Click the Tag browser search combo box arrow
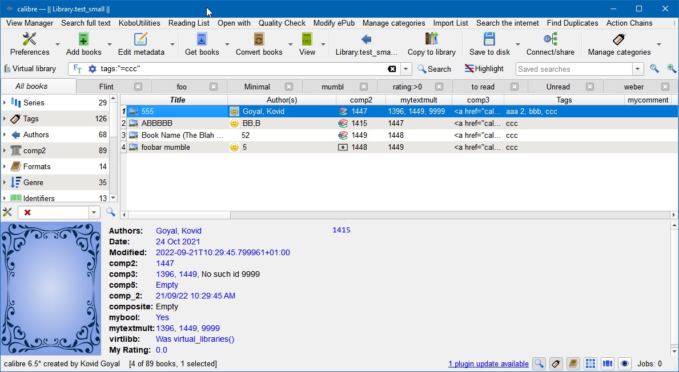Image resolution: width=679 pixels, height=372 pixels. tap(94, 212)
